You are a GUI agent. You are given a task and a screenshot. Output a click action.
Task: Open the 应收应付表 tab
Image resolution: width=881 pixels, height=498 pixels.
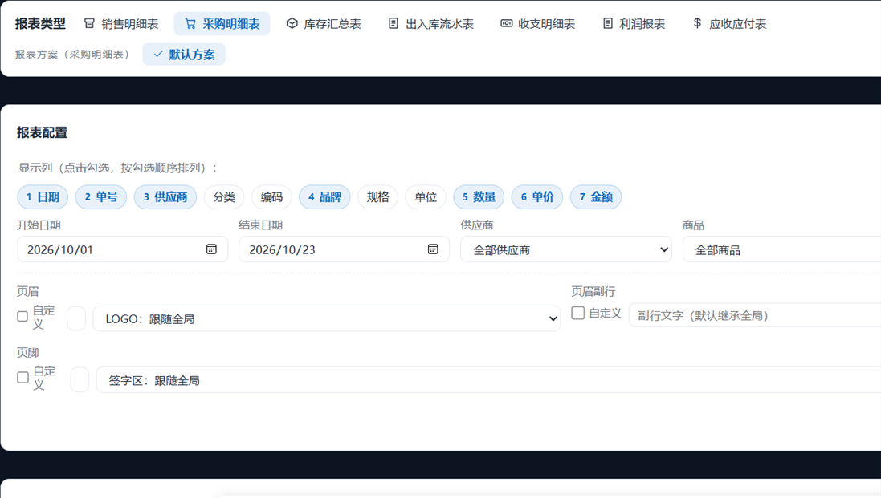729,23
